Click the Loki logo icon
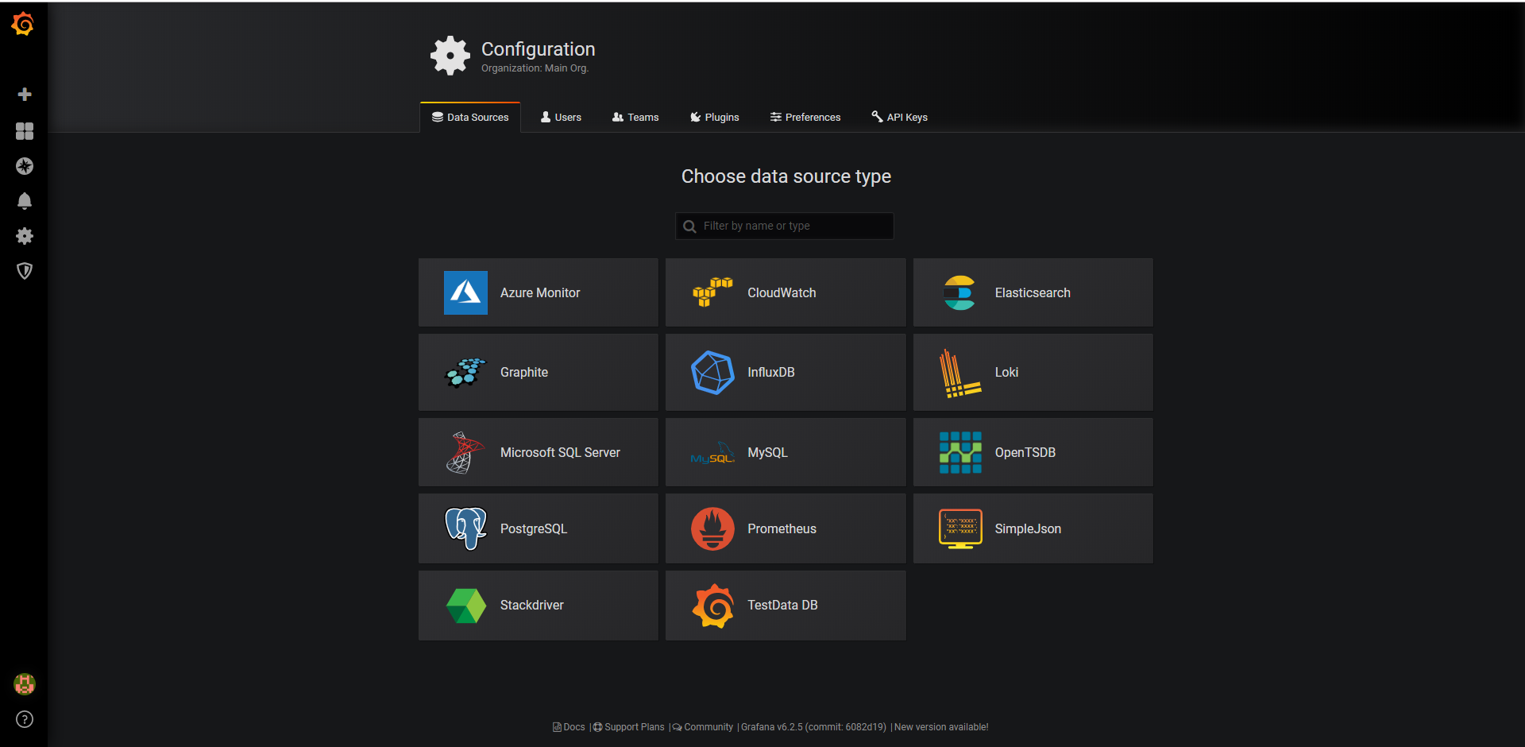The image size is (1525, 747). tap(960, 373)
